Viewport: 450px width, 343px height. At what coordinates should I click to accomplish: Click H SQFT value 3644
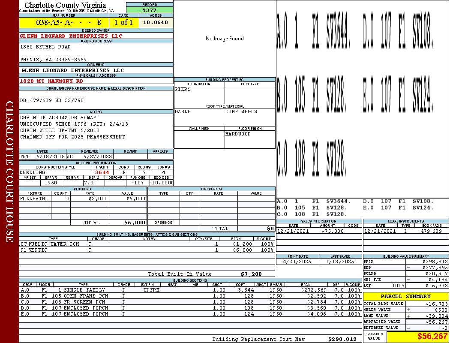click(102, 172)
